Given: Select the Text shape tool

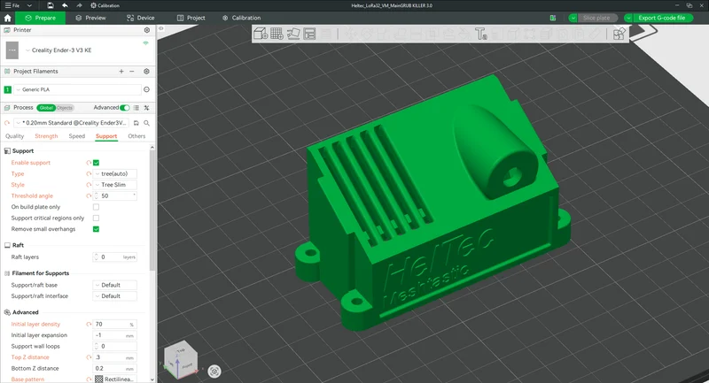Looking at the screenshot, I should click(480, 34).
